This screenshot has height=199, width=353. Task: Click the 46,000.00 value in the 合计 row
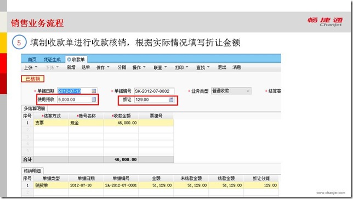(x=126, y=160)
